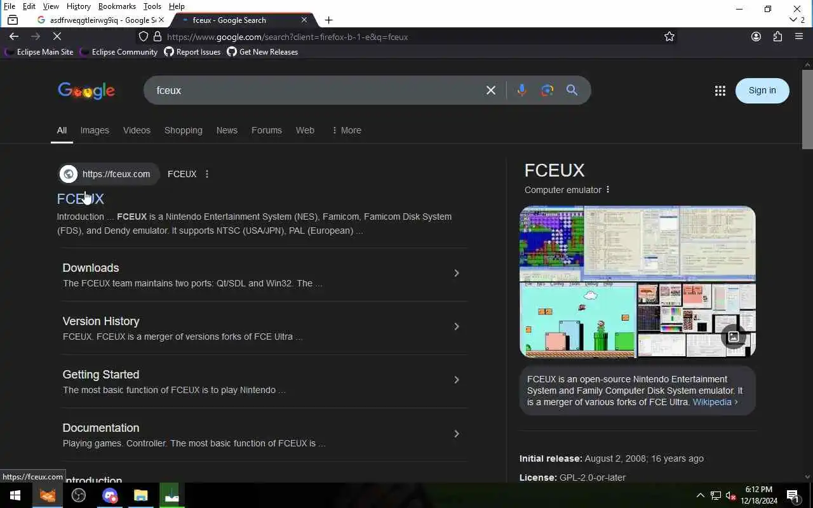
Task: Open a new browser tab
Action: [328, 20]
